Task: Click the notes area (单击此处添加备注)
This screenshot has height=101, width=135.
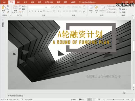Action: click(15, 95)
